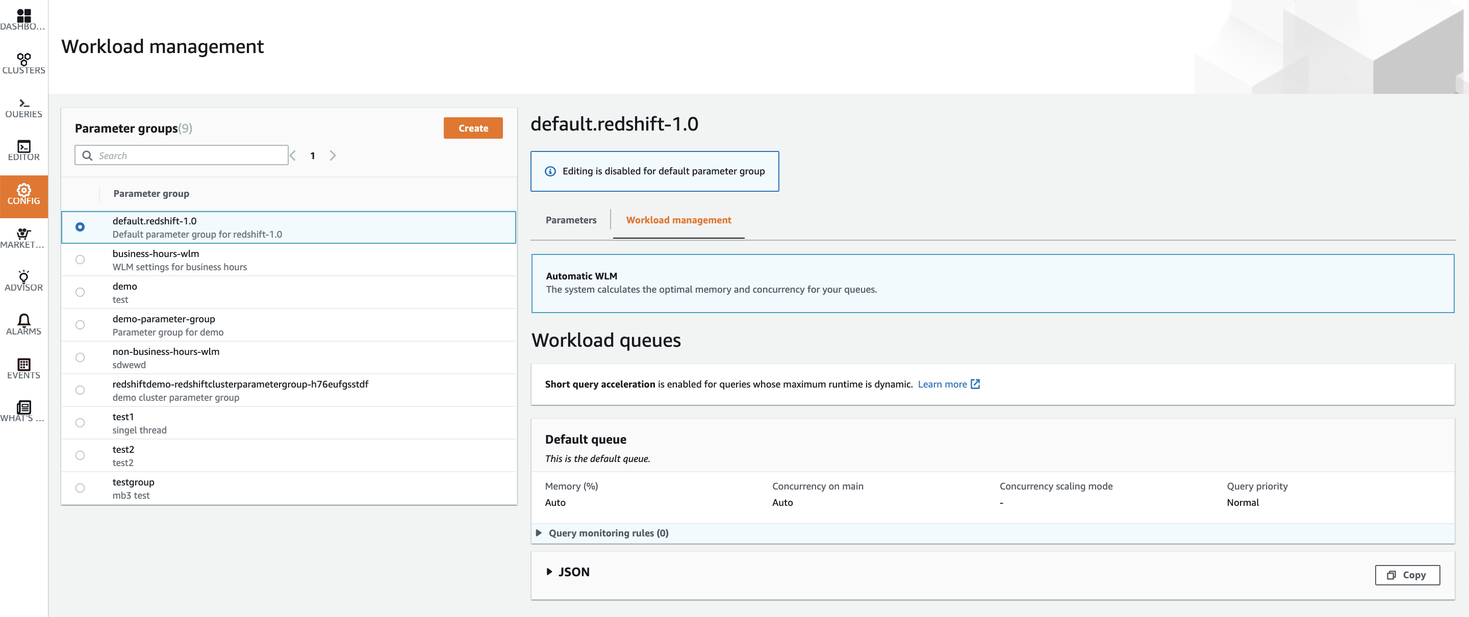The image size is (1469, 617).
Task: Select the default.redshift-1.0 radio button
Action: pos(81,227)
